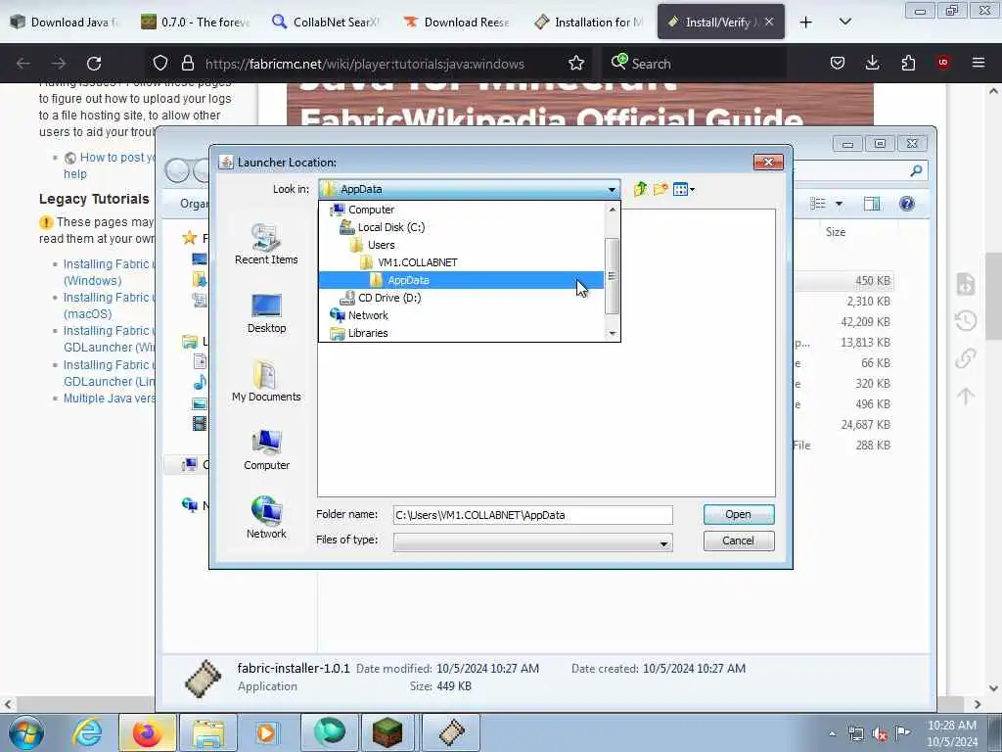
Task: Click the Firefox Search box
Action: (x=695, y=64)
